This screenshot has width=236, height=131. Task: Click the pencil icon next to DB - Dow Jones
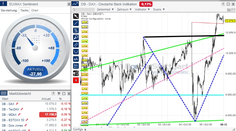click(26, 125)
